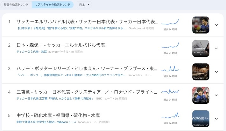Open NHKニュース thumbnail of trend 4
Screen dimensions: 226x131
click(x=201, y=95)
